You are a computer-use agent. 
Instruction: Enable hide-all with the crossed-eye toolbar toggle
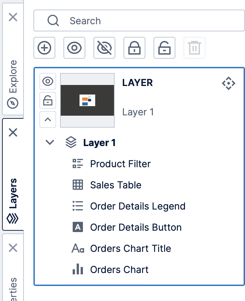[x=104, y=48]
